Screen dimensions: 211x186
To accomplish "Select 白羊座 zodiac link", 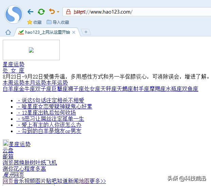I will (x=11, y=89).
